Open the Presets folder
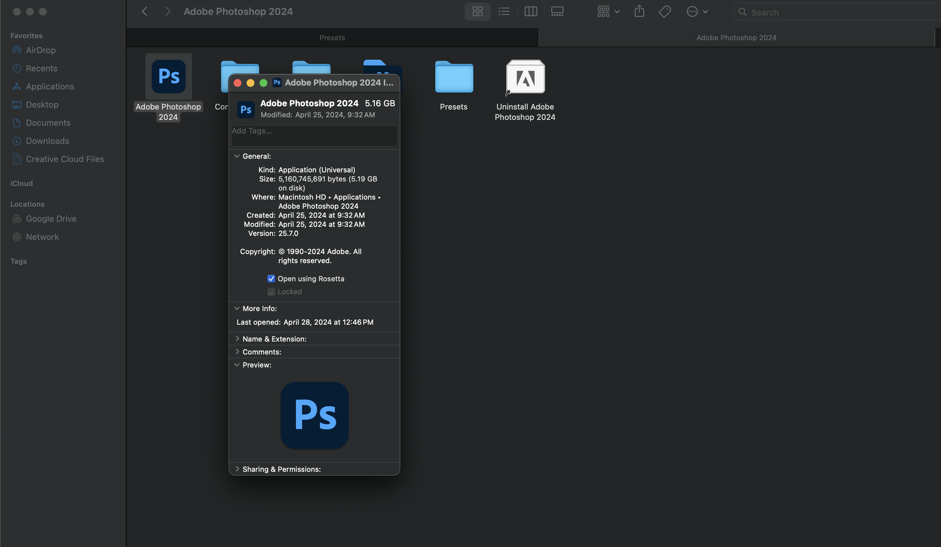This screenshot has width=941, height=547. pos(453,77)
